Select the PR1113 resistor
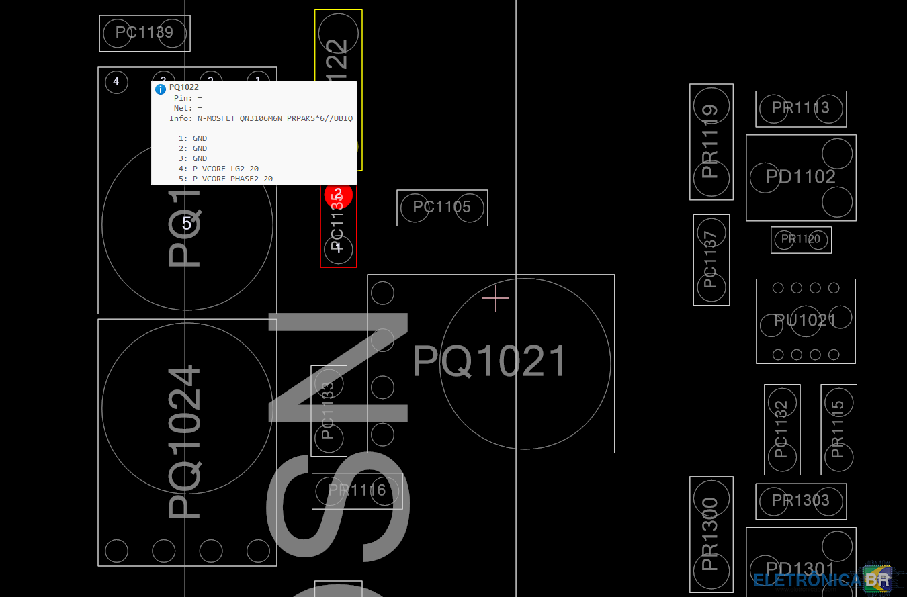This screenshot has height=597, width=907. [x=801, y=109]
